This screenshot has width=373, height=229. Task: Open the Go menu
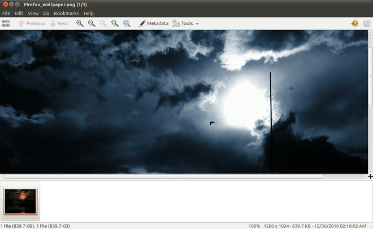tap(46, 14)
